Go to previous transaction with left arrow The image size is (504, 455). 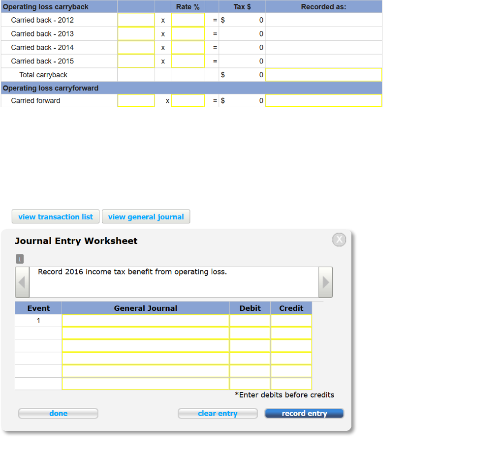(x=22, y=282)
